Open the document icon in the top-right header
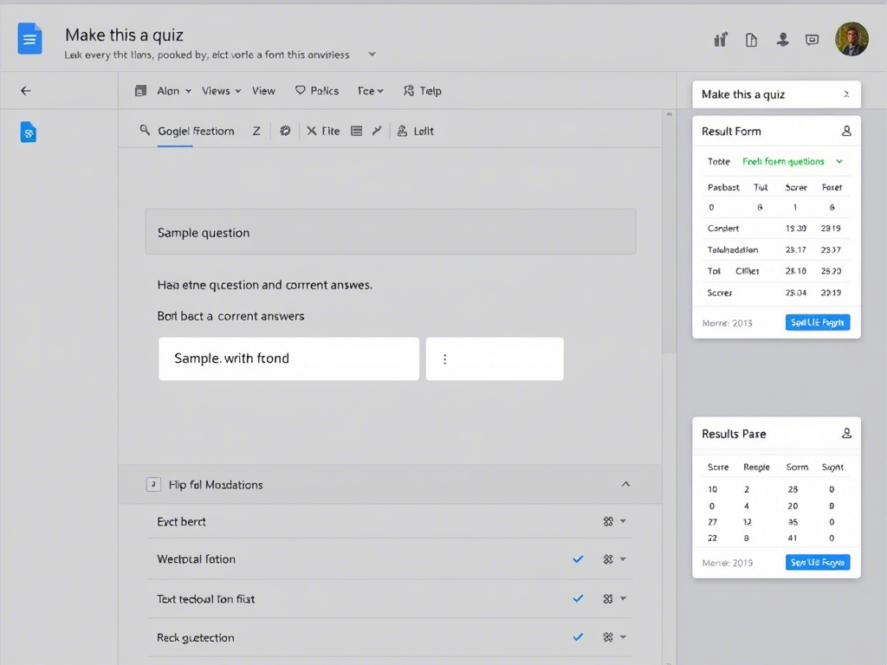The height and width of the screenshot is (665, 887). [750, 39]
